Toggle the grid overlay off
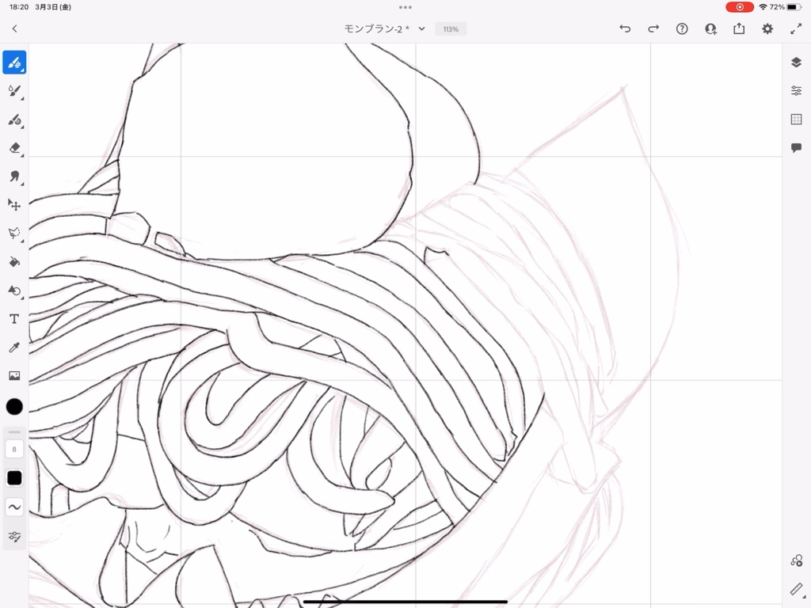Screen dimensions: 811x608 (x=795, y=120)
